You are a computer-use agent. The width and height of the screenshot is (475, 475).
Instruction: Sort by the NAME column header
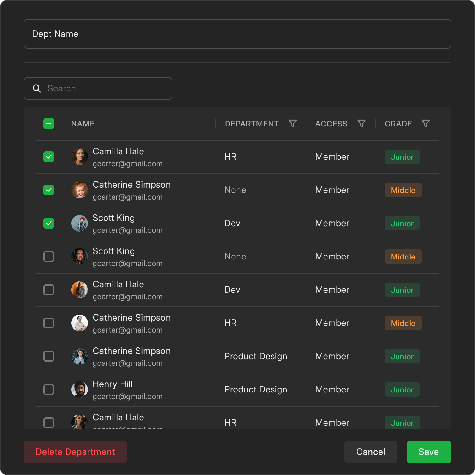tap(83, 124)
